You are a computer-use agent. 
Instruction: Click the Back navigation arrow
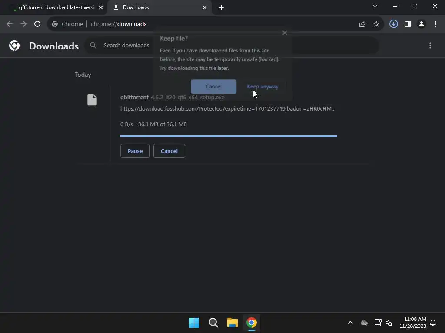click(10, 24)
